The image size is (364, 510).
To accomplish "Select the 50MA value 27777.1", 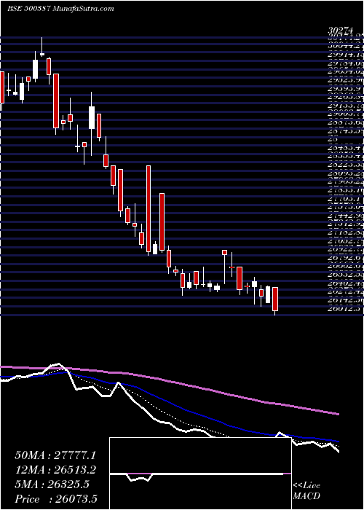I will [74, 455].
